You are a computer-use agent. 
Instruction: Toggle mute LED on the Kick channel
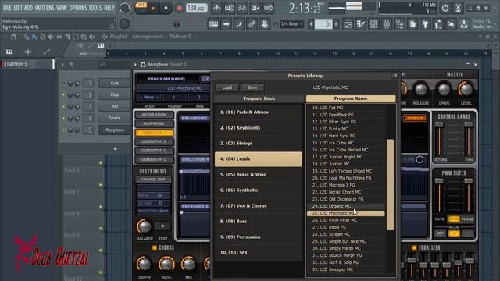coord(64,84)
